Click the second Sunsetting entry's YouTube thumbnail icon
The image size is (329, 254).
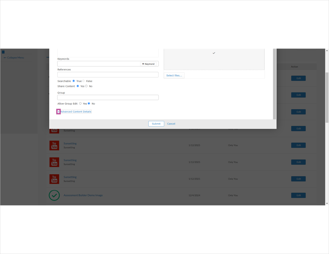click(x=54, y=145)
